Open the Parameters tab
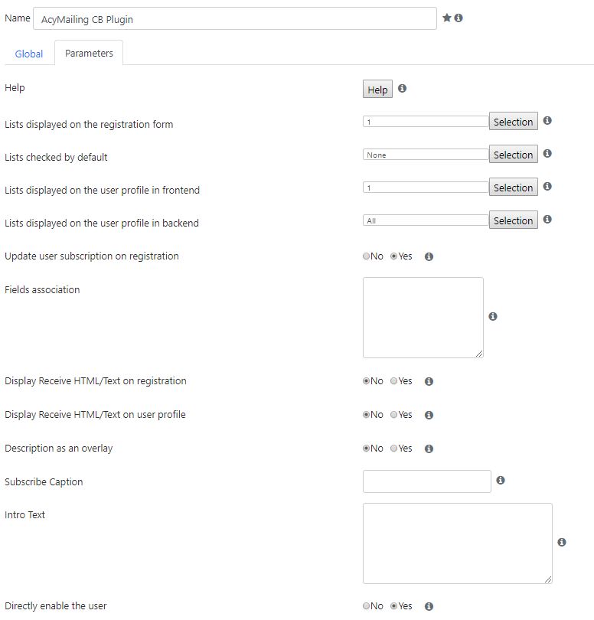This screenshot has height=620, width=594. pyautogui.click(x=89, y=53)
